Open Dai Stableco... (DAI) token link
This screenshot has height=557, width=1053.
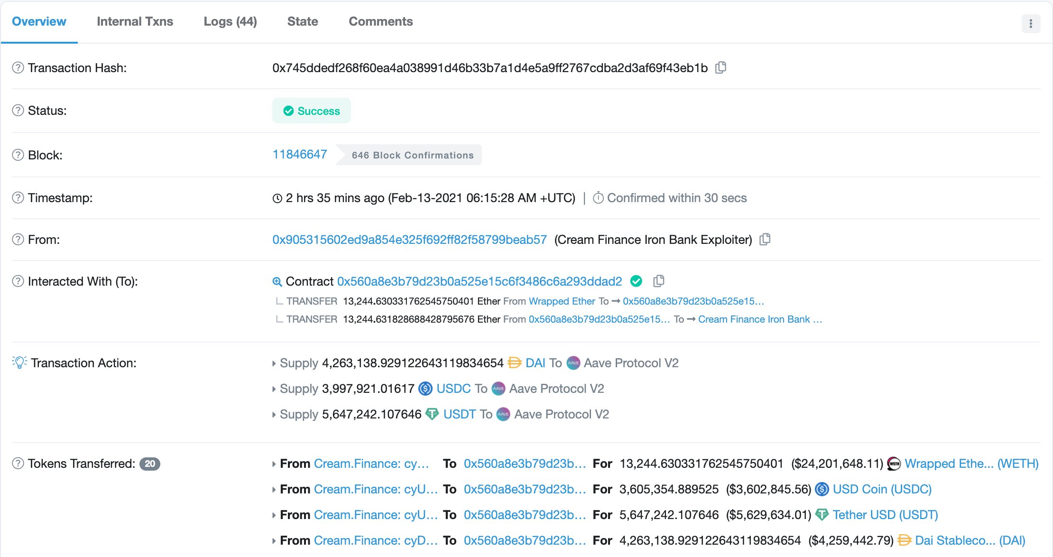(970, 540)
